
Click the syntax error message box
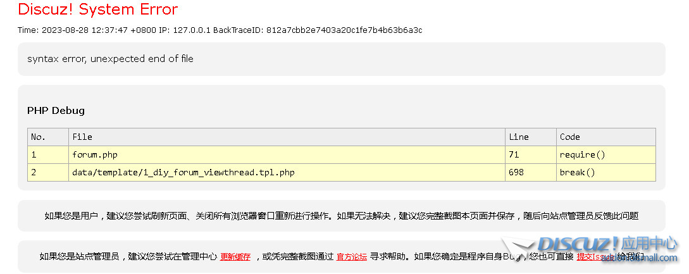342,59
